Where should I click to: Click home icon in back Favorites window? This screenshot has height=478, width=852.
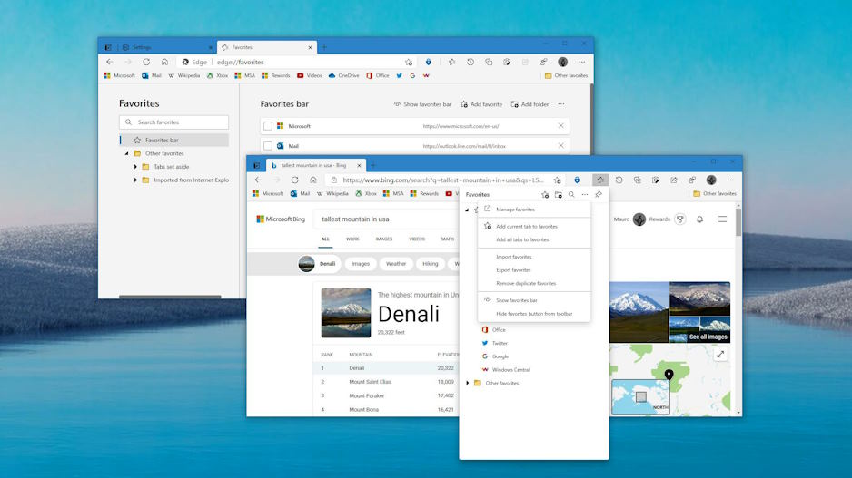click(164, 62)
